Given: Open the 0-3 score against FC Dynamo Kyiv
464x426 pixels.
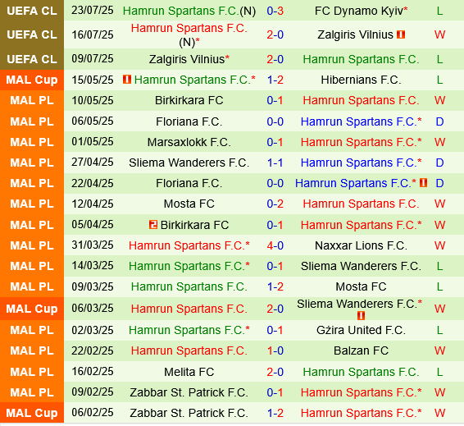Looking at the screenshot, I should click(275, 11).
